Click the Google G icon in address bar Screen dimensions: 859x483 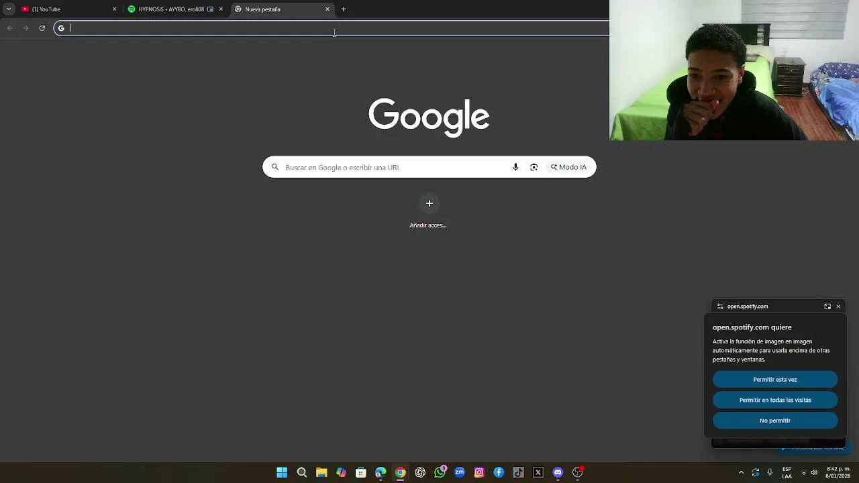pos(61,28)
